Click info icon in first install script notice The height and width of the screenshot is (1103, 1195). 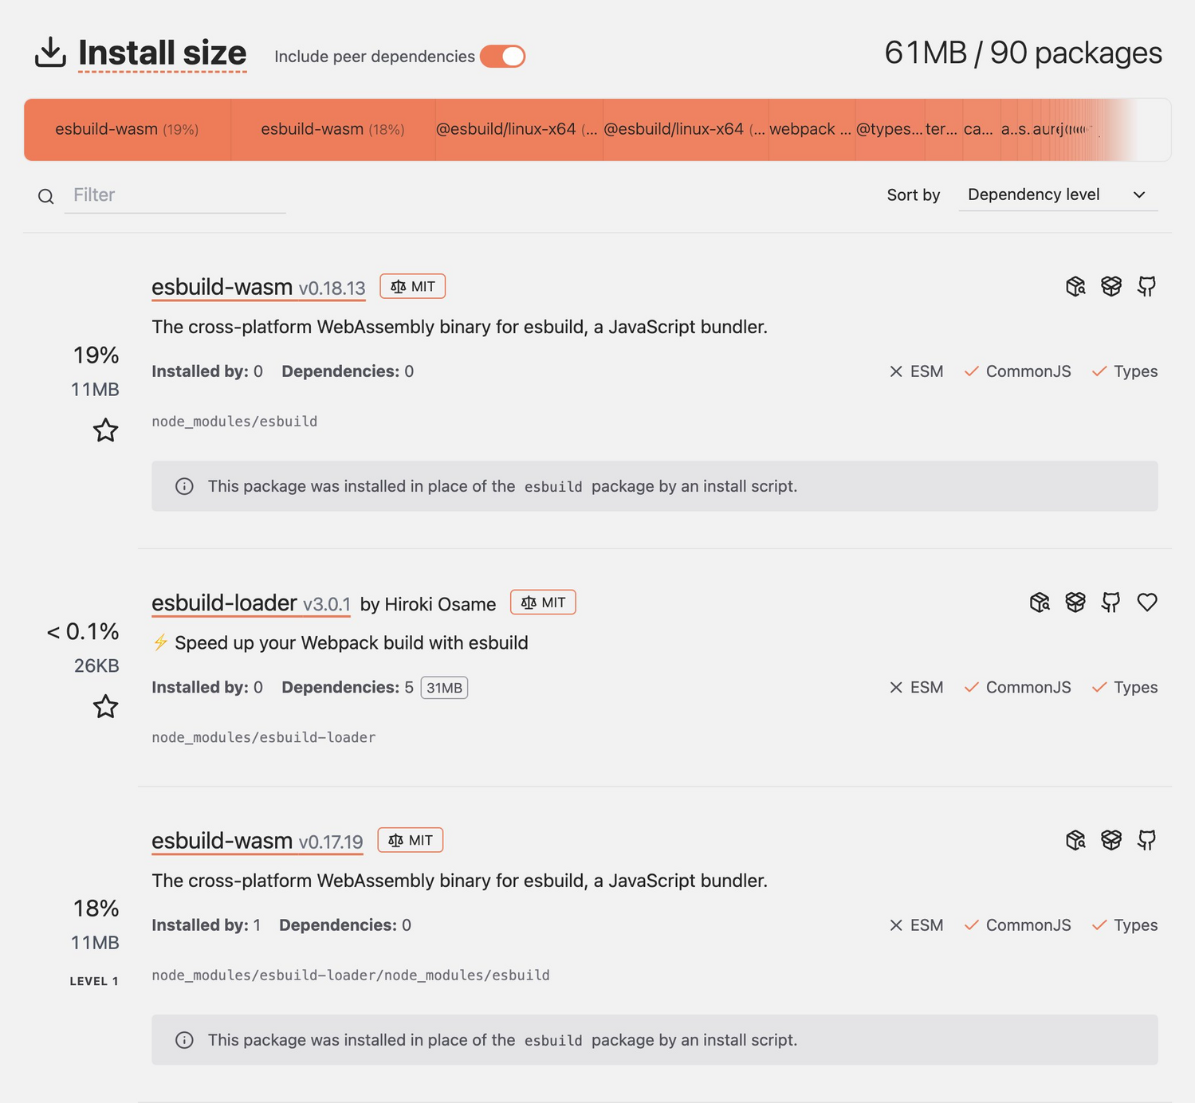(184, 486)
